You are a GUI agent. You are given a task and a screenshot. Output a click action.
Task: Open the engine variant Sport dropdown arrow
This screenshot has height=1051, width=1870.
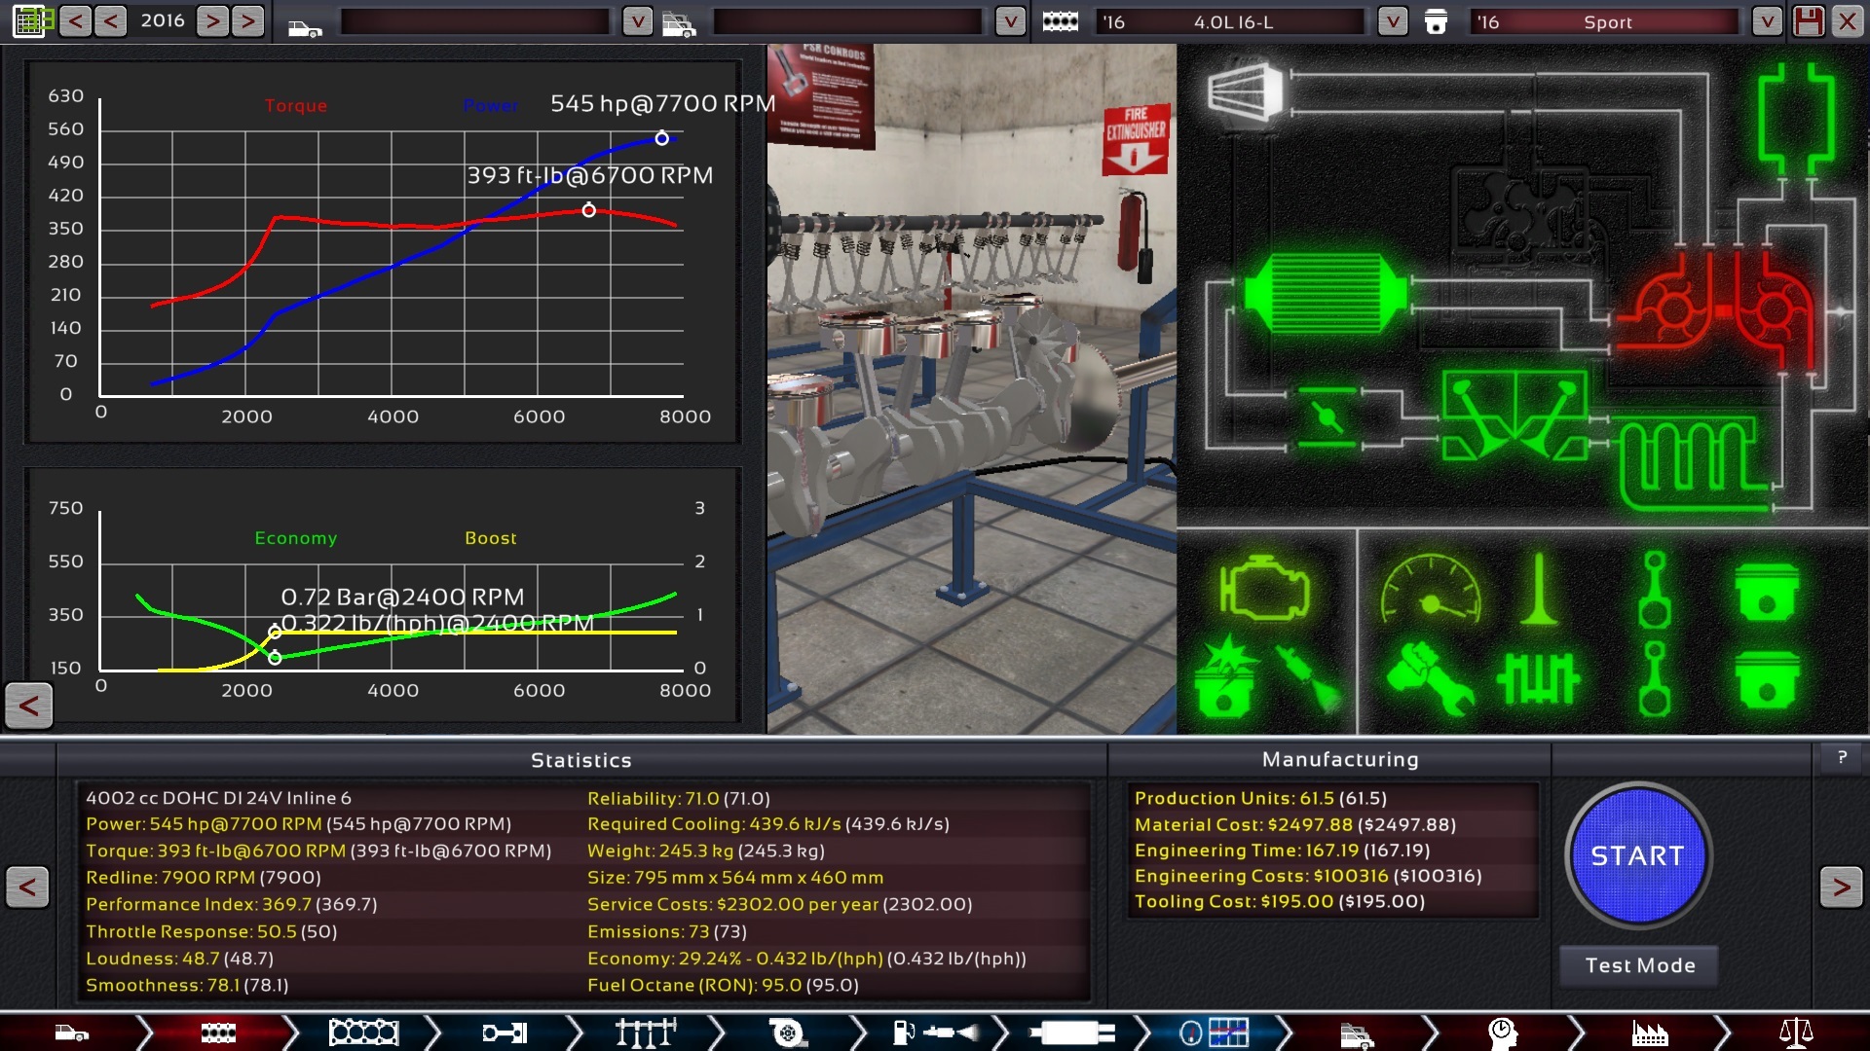pos(1767,21)
